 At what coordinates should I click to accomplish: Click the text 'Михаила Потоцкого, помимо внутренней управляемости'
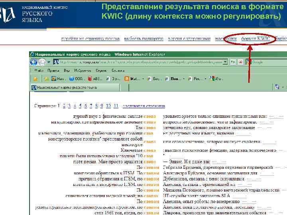pos(221,190)
